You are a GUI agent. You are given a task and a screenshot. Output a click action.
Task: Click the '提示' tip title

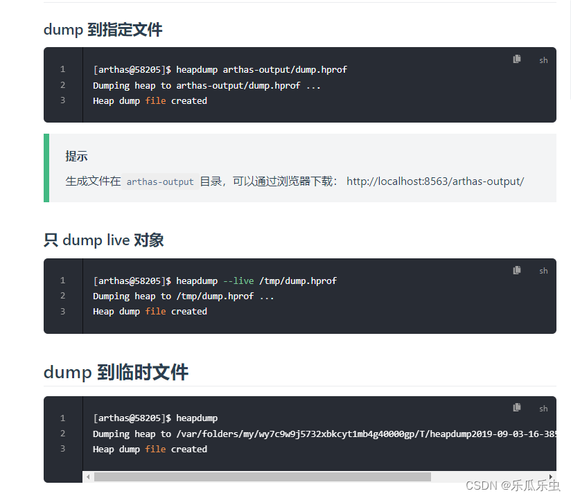(76, 156)
